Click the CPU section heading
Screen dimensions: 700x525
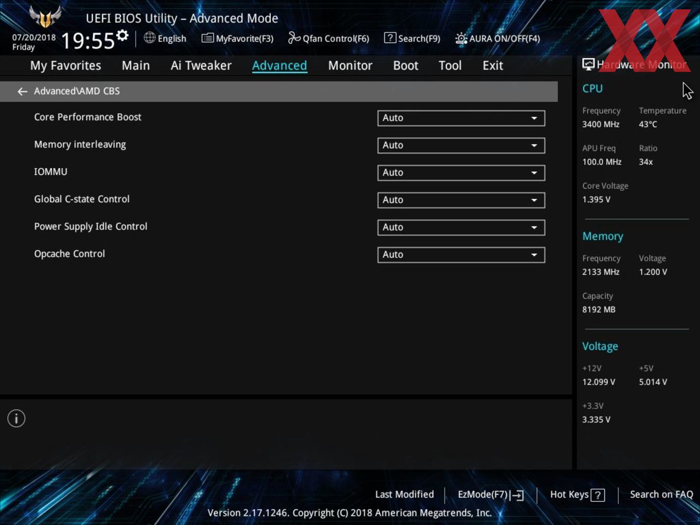click(x=592, y=89)
